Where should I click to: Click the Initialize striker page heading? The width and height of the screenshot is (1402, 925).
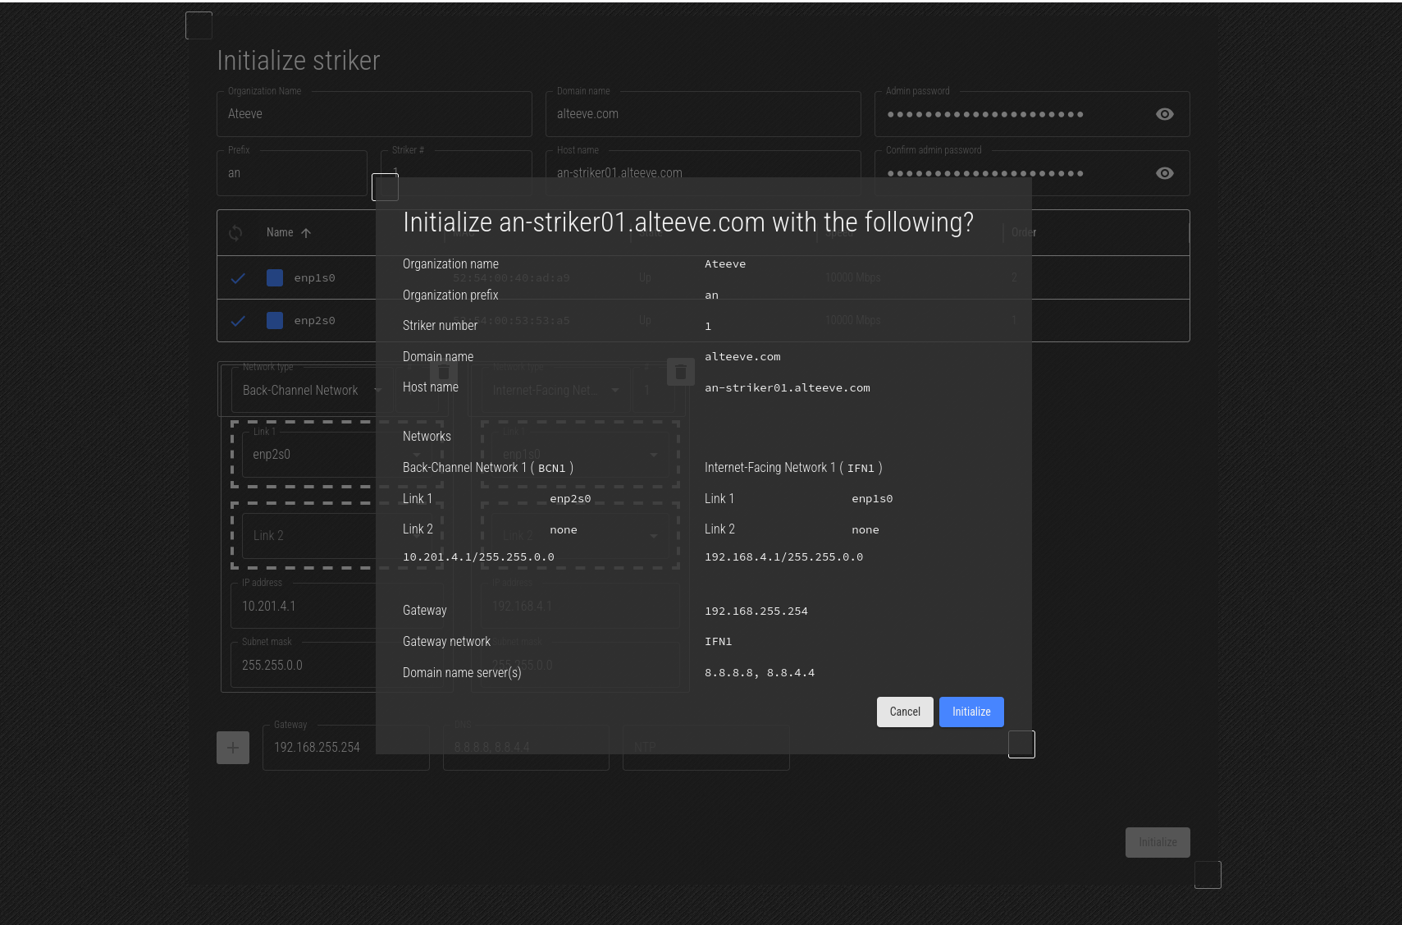299,61
